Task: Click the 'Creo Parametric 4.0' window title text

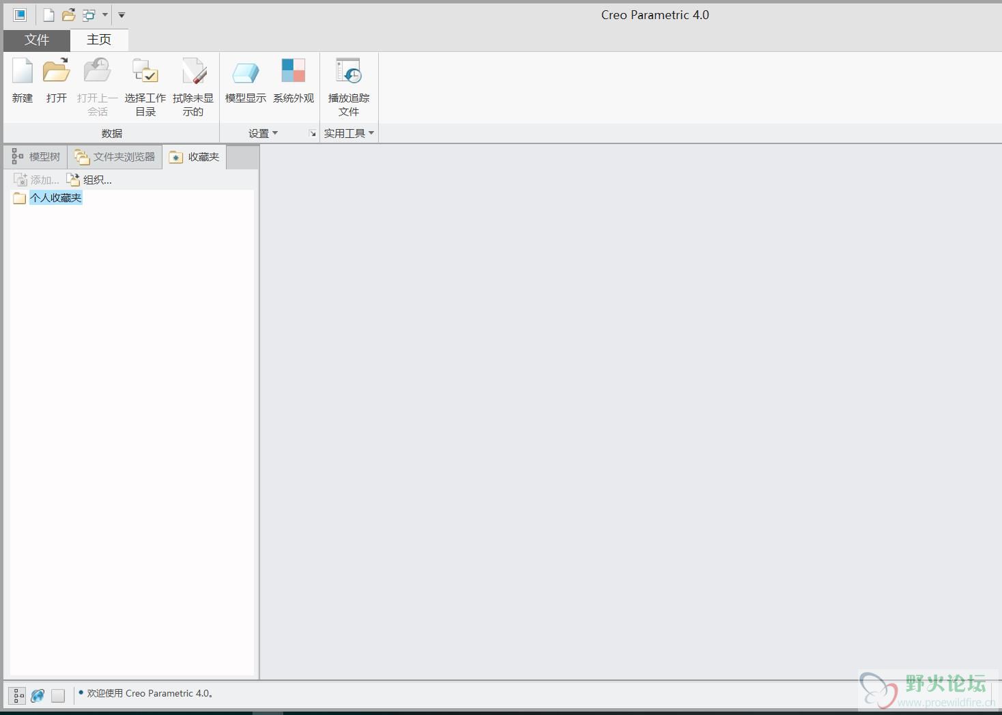Action: pyautogui.click(x=655, y=15)
